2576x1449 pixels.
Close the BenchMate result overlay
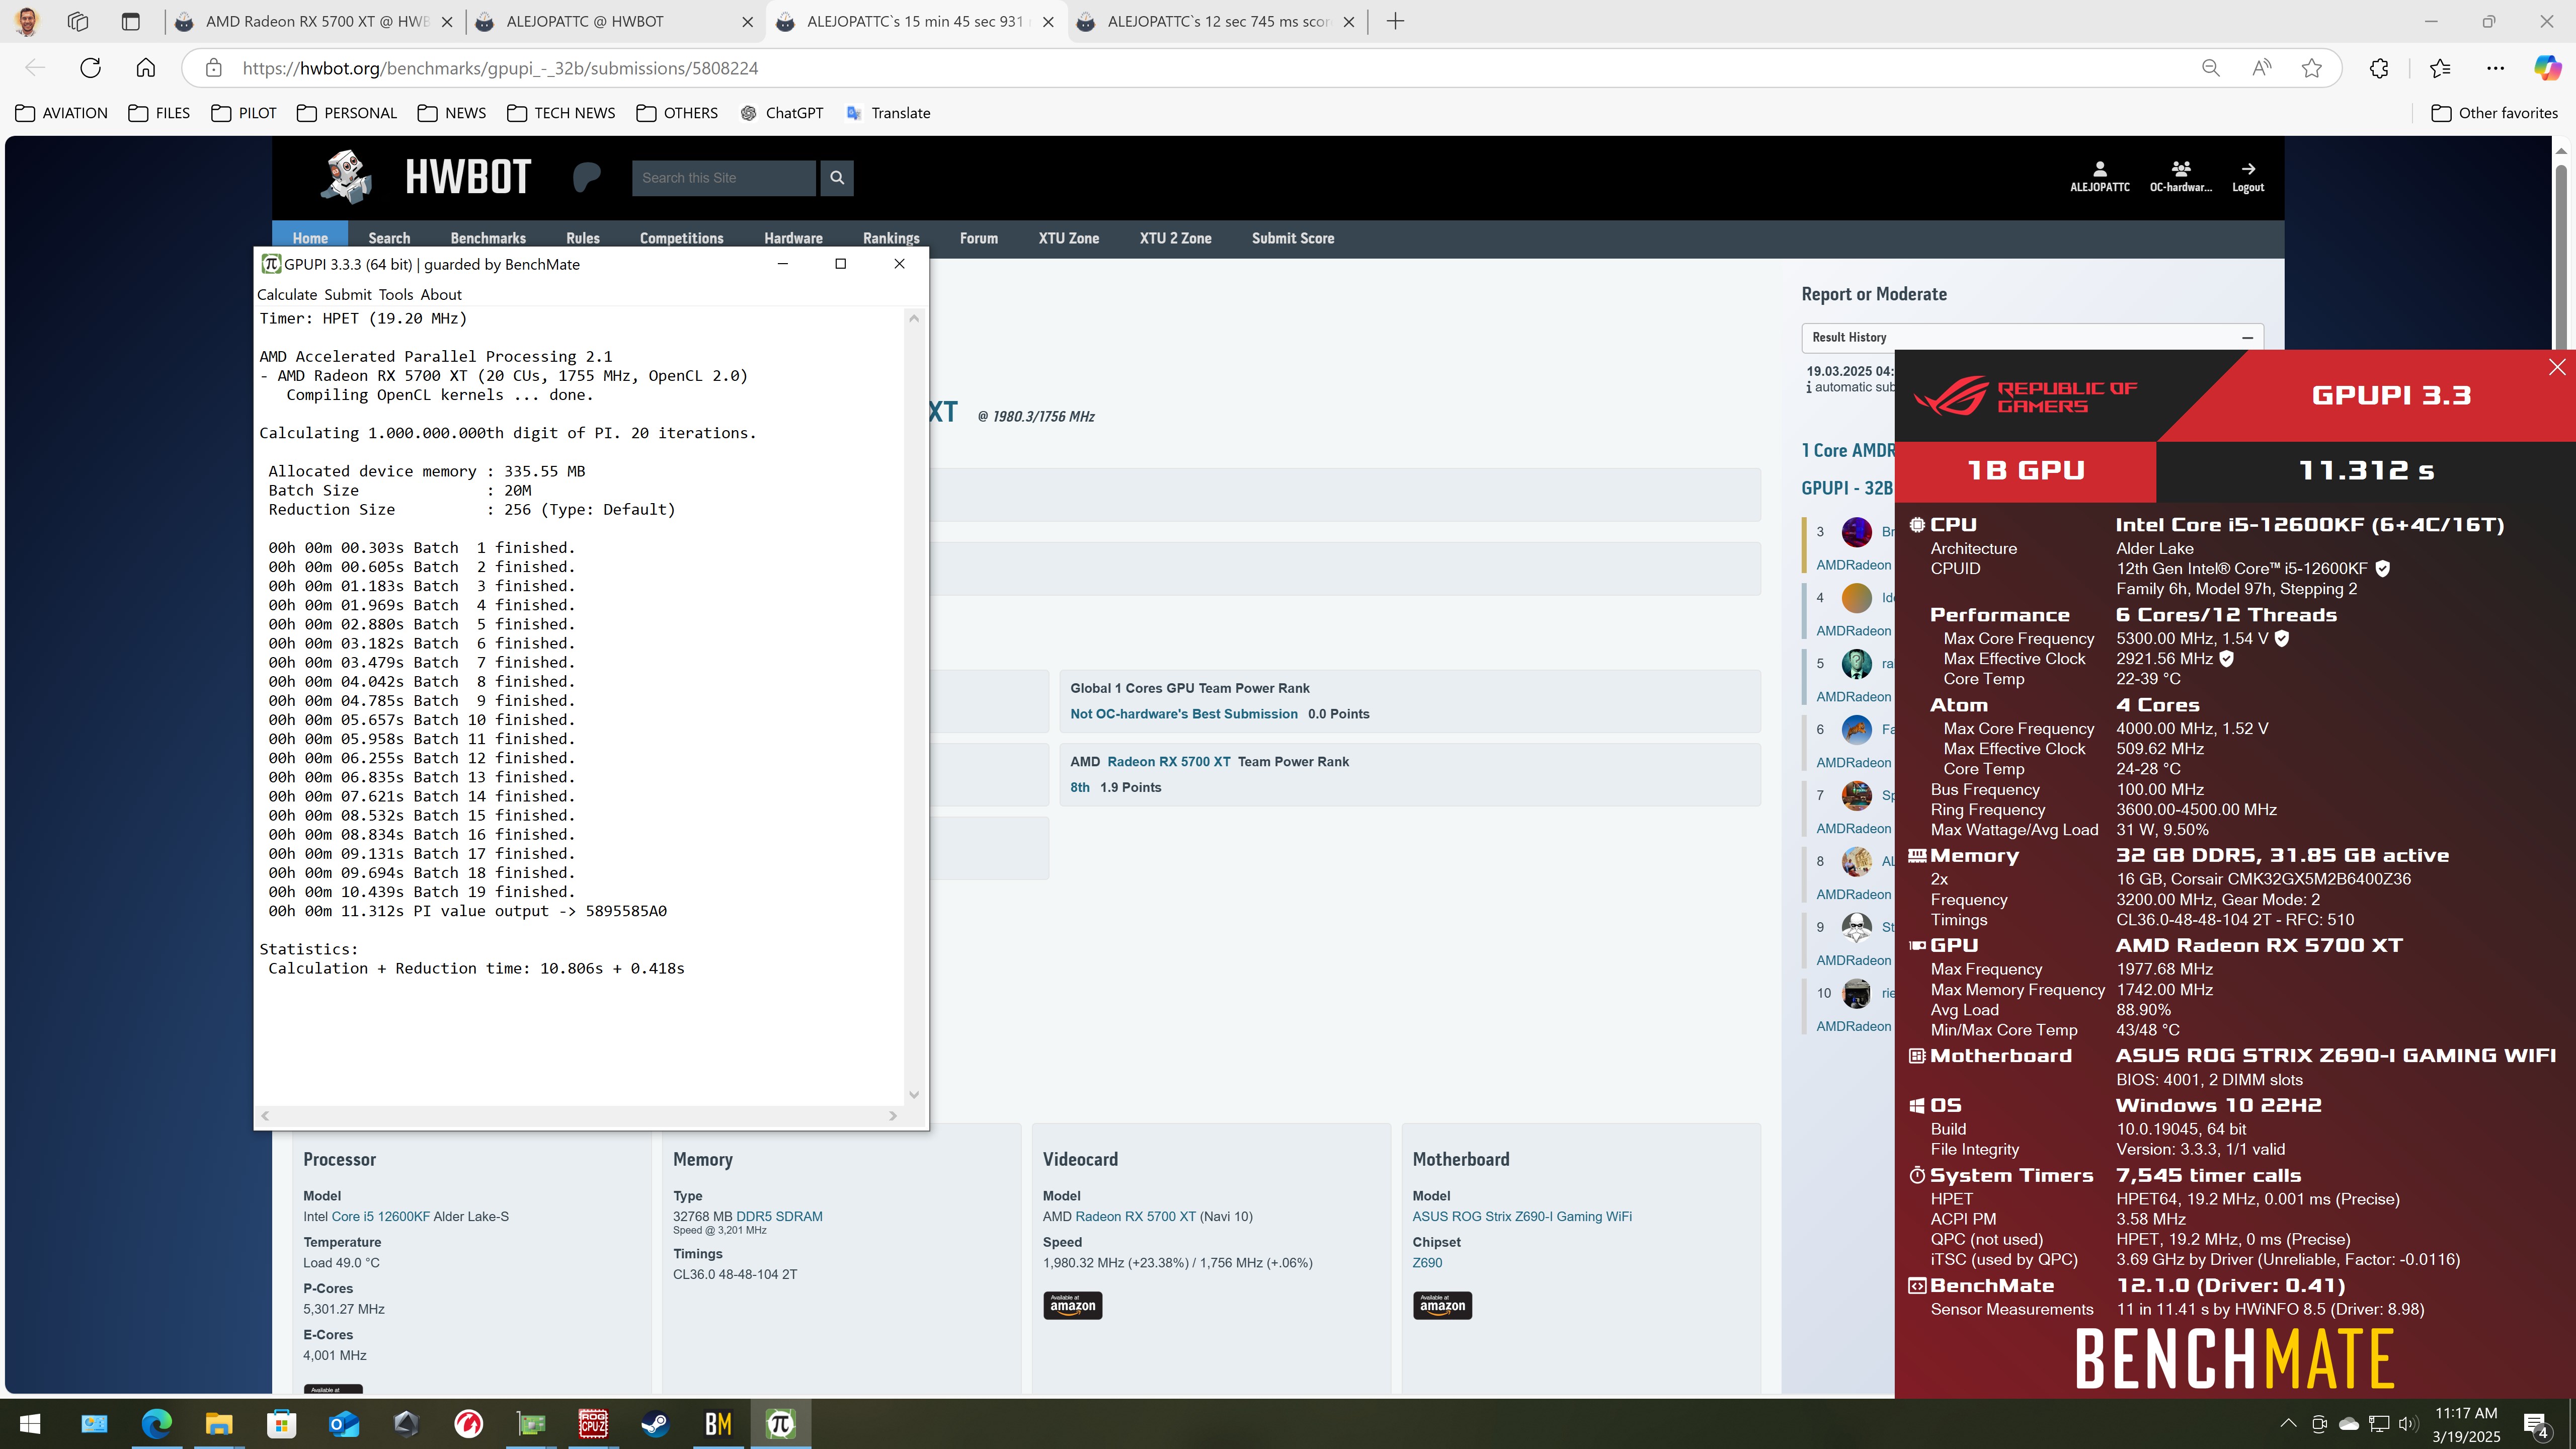click(x=2557, y=367)
